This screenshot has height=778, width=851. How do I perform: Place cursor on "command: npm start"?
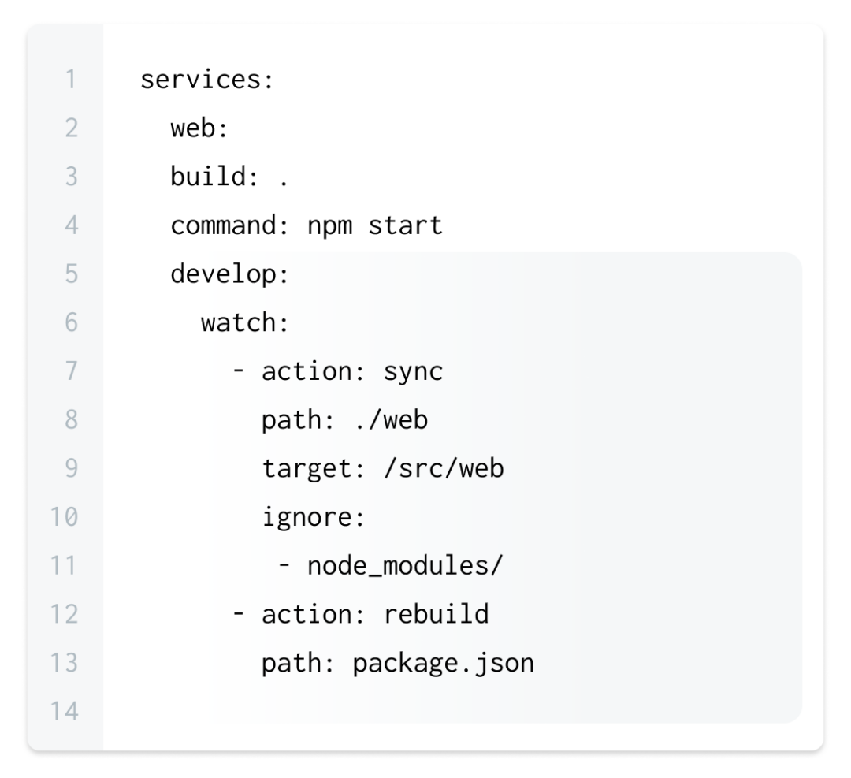[307, 226]
